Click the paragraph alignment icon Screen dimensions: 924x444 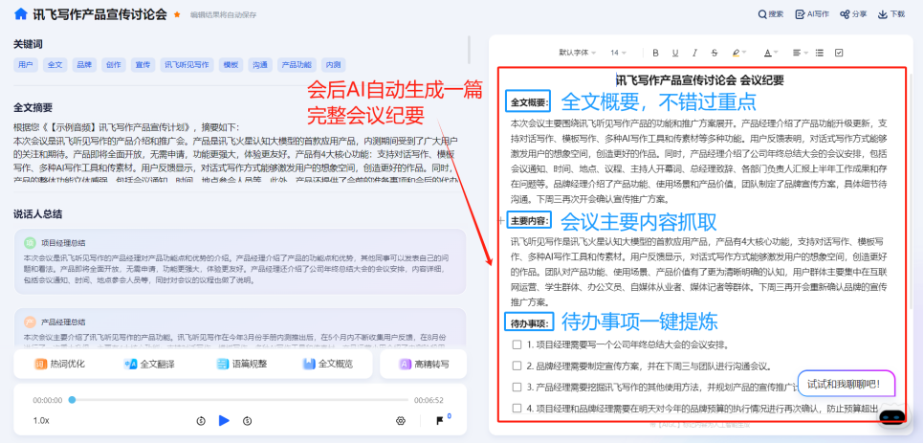coord(797,53)
